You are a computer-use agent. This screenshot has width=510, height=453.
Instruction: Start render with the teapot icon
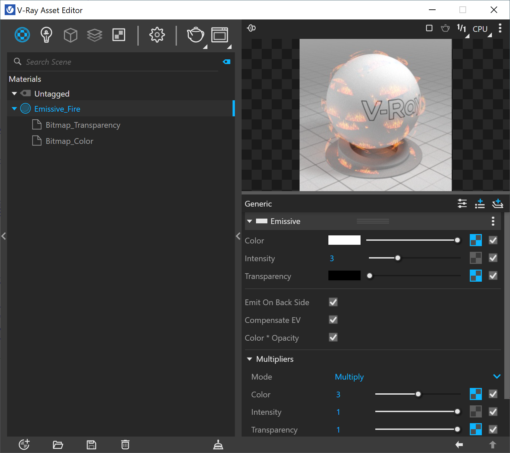(x=196, y=35)
